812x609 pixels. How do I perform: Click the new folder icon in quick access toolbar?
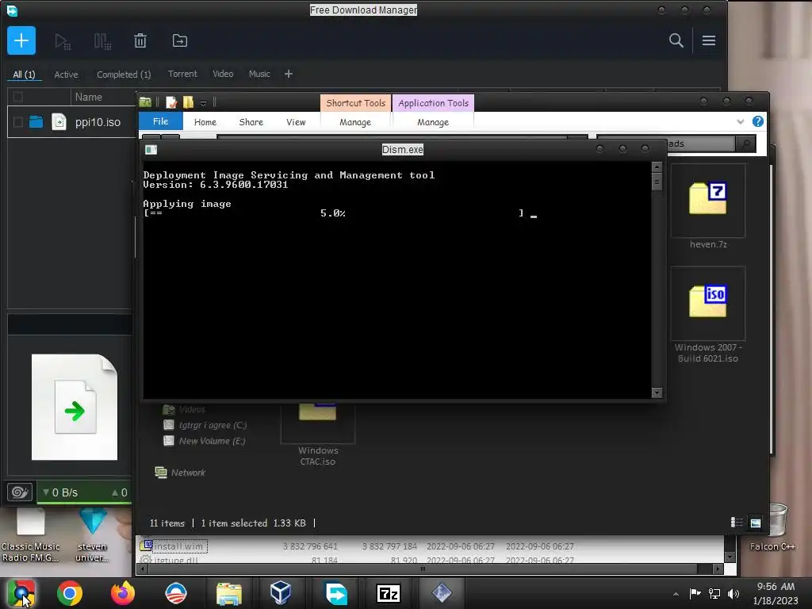189,102
